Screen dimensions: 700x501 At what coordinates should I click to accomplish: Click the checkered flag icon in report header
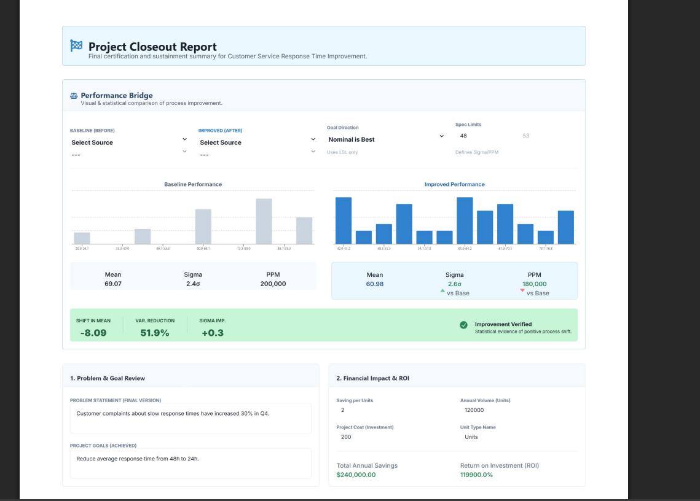click(76, 44)
